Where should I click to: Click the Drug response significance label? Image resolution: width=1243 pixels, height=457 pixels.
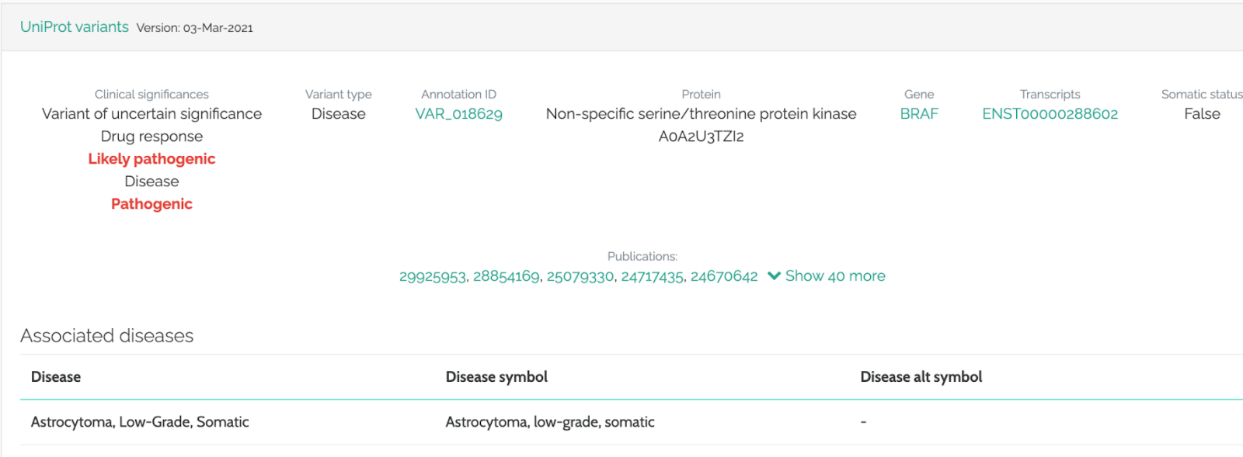[151, 137]
